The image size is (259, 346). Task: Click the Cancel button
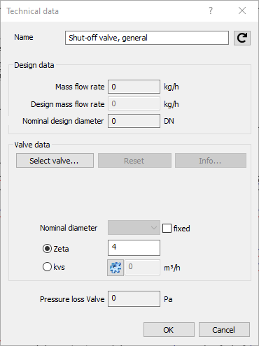click(x=224, y=330)
